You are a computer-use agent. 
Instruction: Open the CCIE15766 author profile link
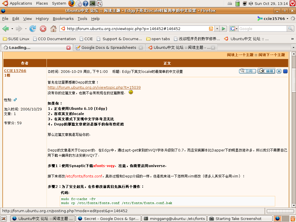tap(15, 71)
